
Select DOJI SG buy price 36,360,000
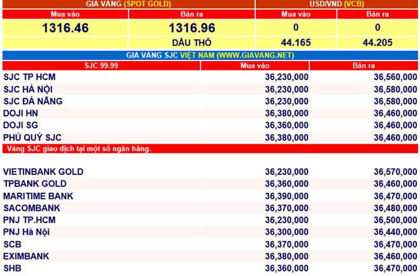(286, 125)
